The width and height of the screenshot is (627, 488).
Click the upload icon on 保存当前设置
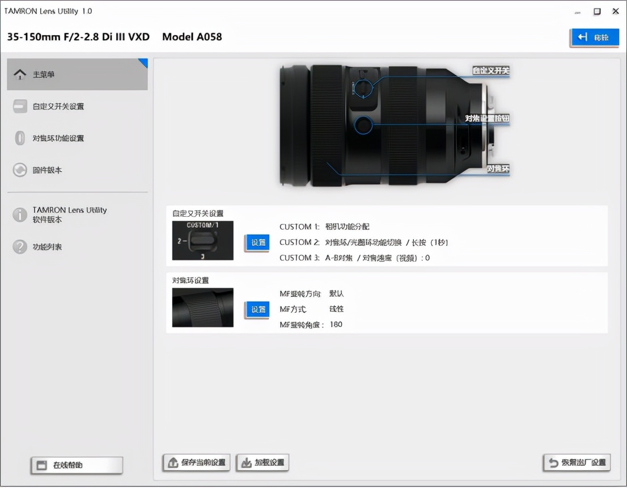[x=173, y=463]
